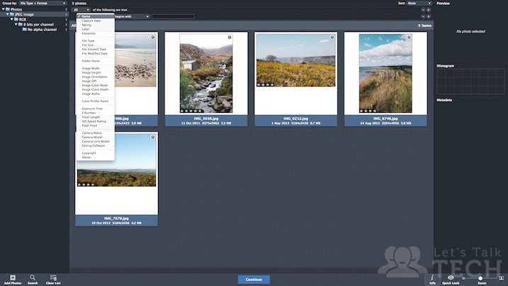Screen dimensions: 508x286
Task: Select Copyright in the field menu
Action: [x=95, y=153]
